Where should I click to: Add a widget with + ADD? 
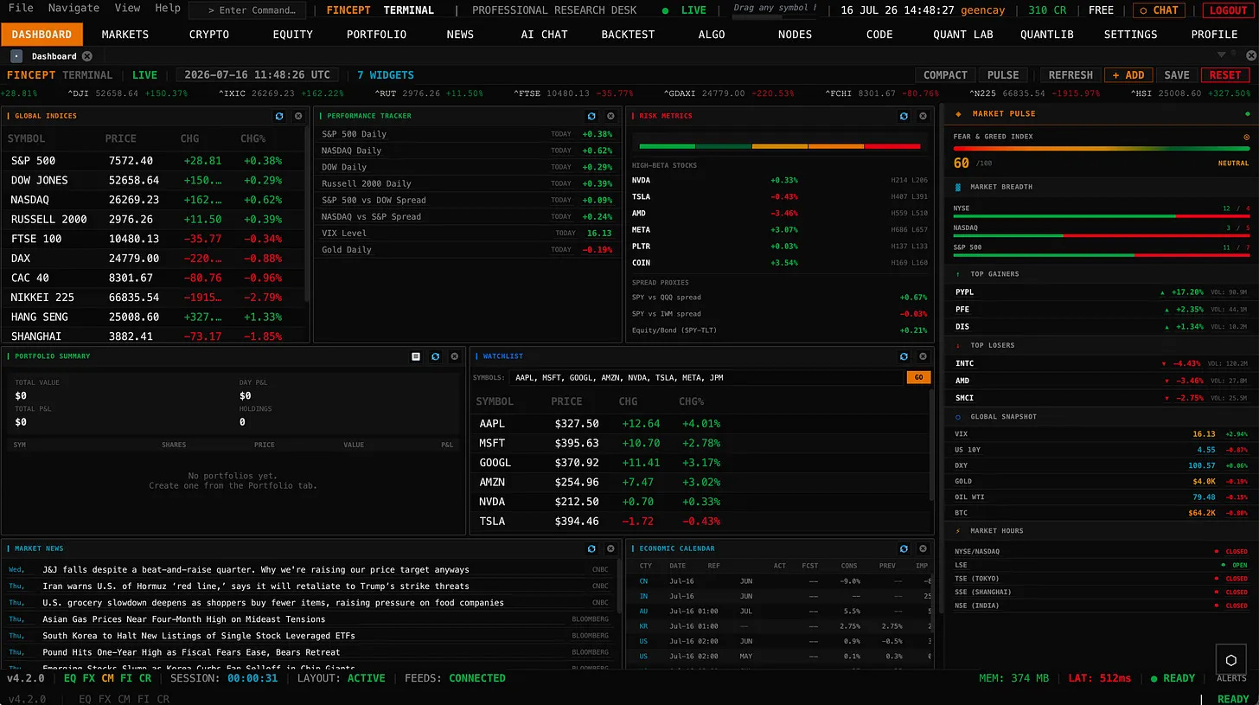click(x=1128, y=75)
